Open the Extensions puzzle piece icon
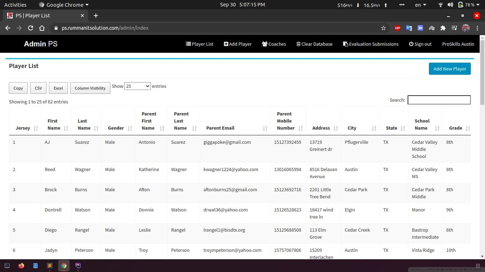The width and height of the screenshot is (485, 272). 443,28
